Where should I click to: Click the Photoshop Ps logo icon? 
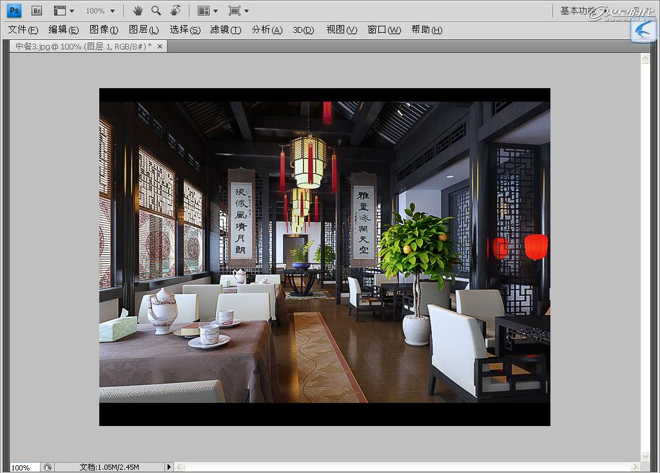(x=14, y=10)
